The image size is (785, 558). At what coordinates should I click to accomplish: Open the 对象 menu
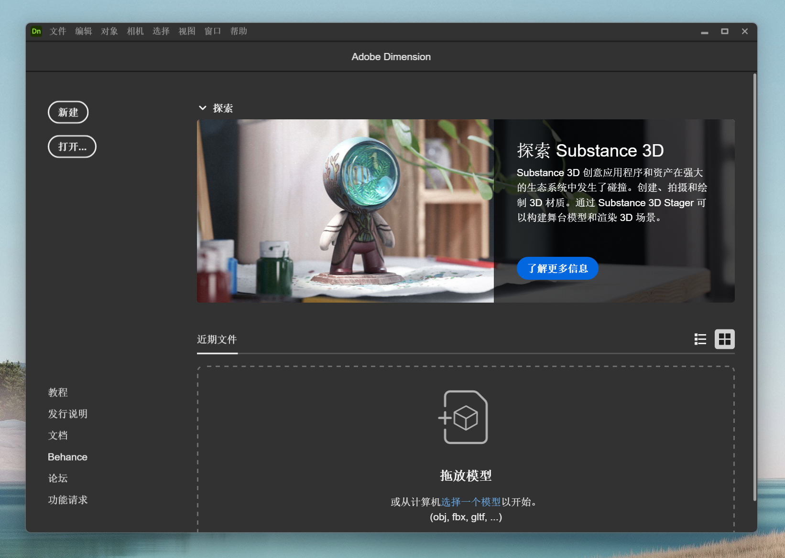pyautogui.click(x=109, y=32)
